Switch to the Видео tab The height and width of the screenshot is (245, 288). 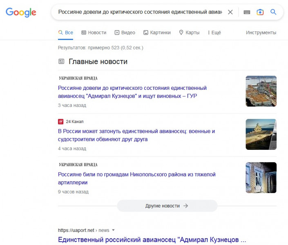125,33
